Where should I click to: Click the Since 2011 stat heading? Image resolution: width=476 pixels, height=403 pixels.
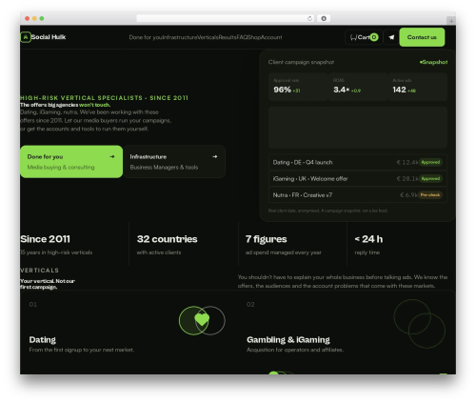pos(45,239)
